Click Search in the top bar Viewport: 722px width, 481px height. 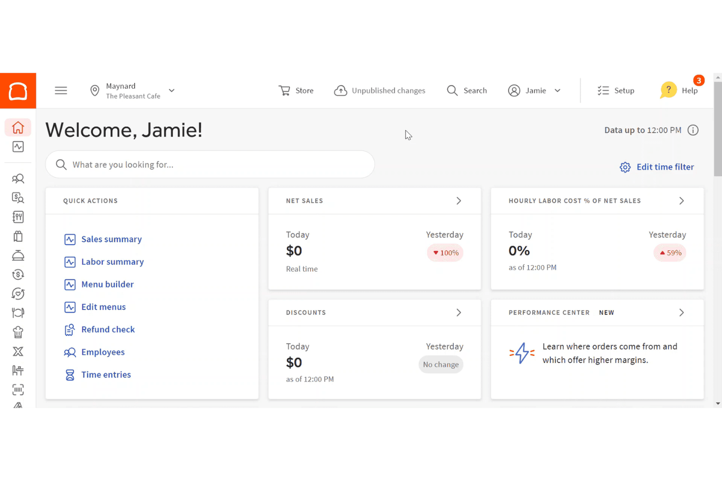(467, 91)
